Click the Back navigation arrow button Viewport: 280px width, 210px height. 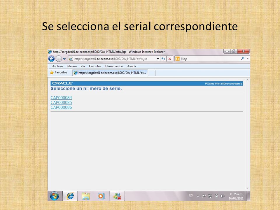[x=51, y=59]
